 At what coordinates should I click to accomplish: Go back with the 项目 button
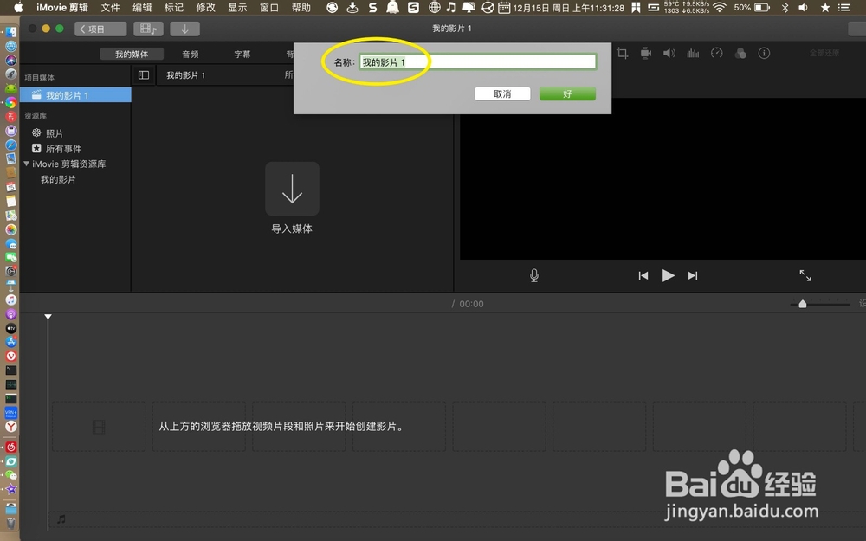[x=100, y=29]
